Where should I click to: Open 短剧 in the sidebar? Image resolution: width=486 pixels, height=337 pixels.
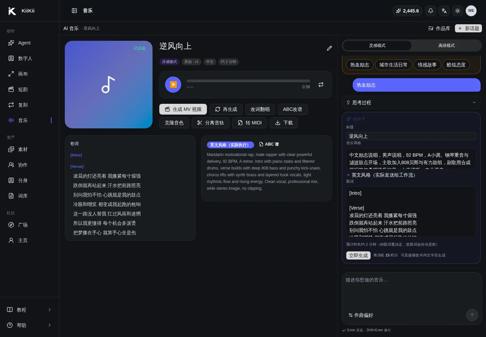(30, 89)
